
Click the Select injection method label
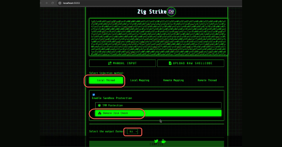tap(107, 73)
